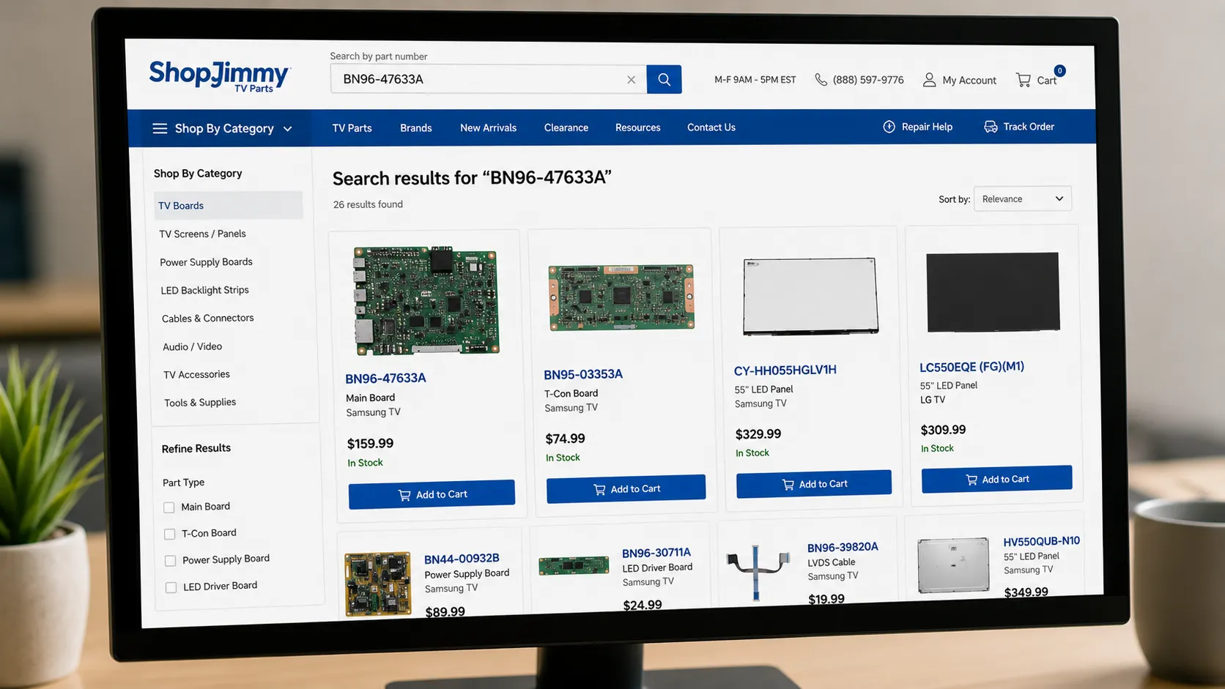The width and height of the screenshot is (1225, 689).
Task: Click the My Account person icon
Action: [x=929, y=80]
